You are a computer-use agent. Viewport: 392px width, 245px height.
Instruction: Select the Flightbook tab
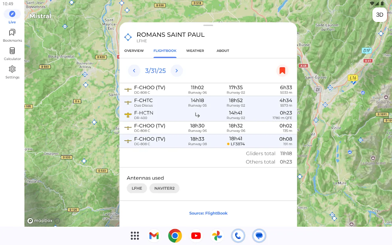[165, 51]
